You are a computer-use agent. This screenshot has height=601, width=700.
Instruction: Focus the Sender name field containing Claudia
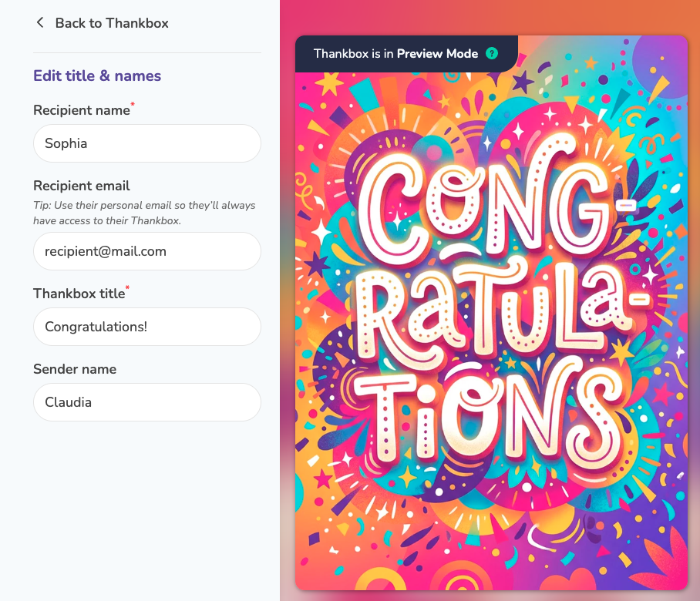pyautogui.click(x=147, y=402)
